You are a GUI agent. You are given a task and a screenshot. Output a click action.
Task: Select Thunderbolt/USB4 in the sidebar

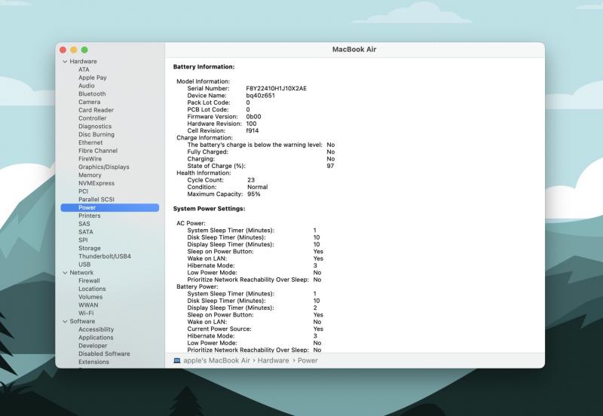(105, 256)
